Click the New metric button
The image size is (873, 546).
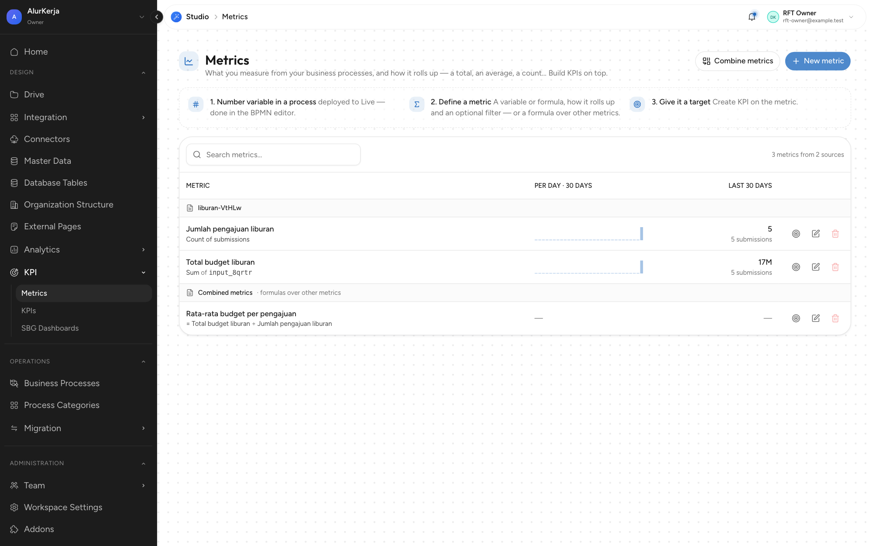coord(818,61)
